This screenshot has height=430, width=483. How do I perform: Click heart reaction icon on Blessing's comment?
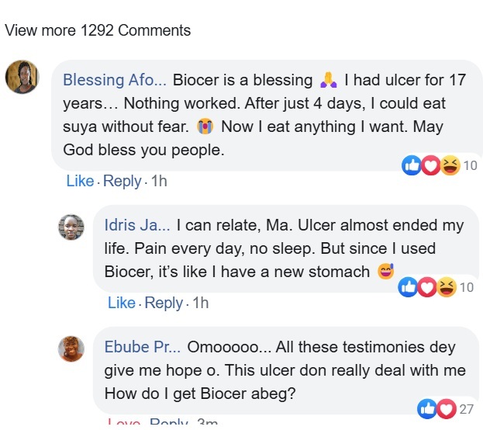(430, 165)
